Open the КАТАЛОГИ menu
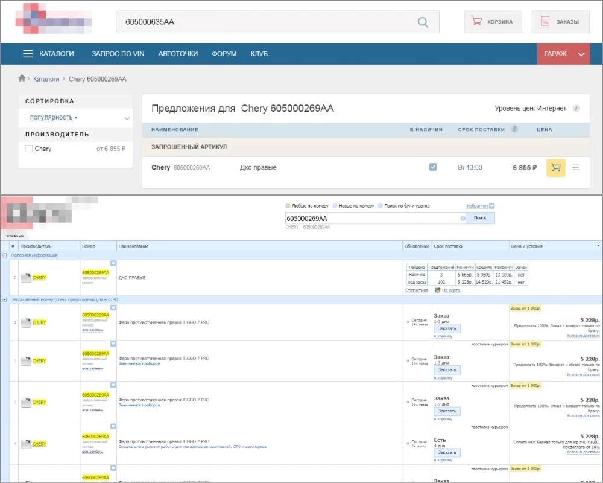The image size is (603, 483). pos(48,54)
